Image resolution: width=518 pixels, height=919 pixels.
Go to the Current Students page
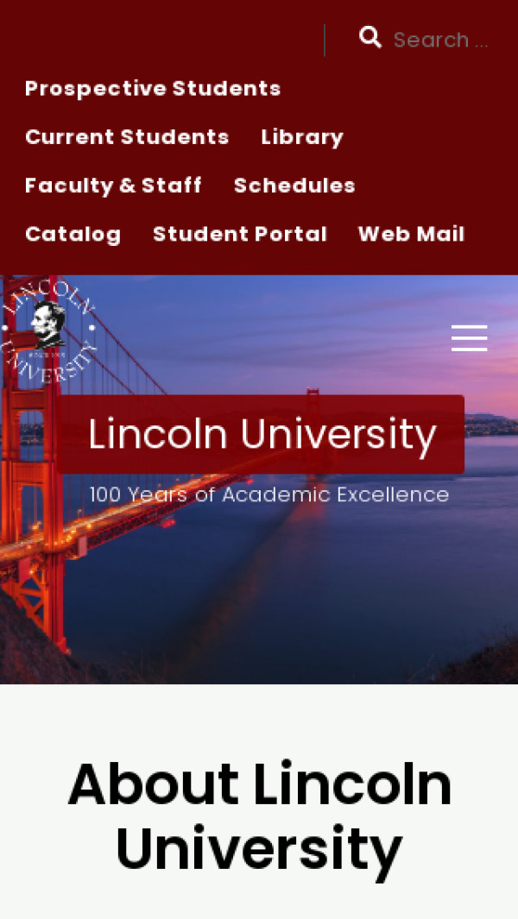pos(127,137)
